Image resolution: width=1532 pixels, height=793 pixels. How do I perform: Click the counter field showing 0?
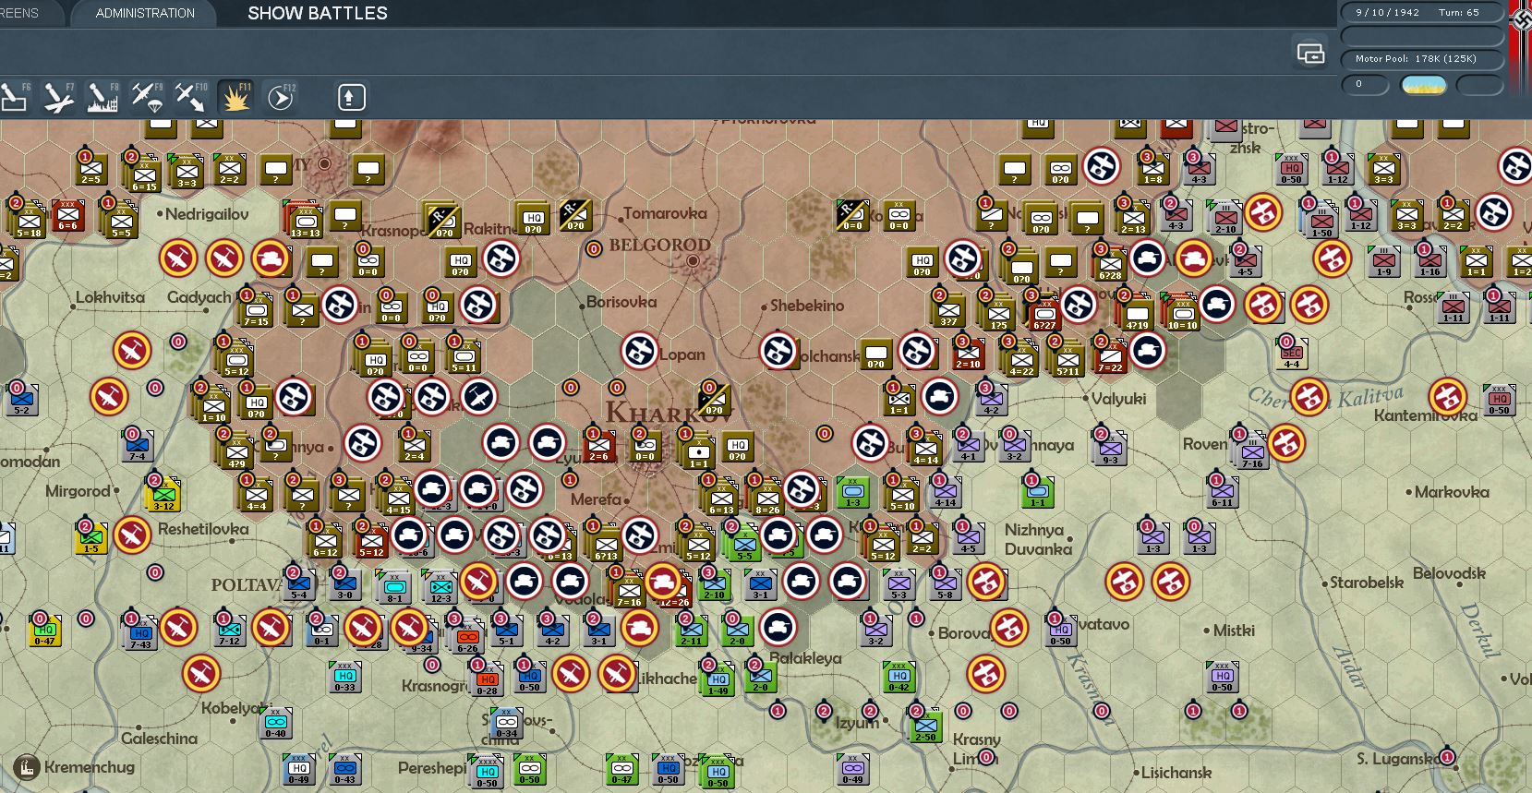[x=1365, y=84]
